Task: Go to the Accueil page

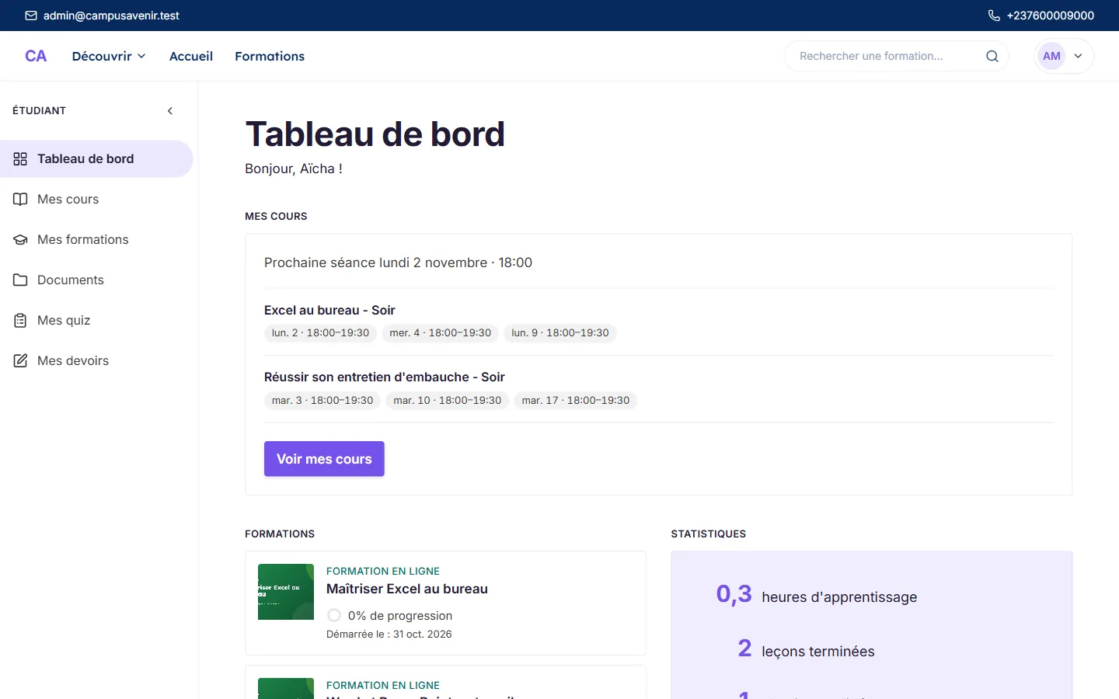Action: click(191, 56)
